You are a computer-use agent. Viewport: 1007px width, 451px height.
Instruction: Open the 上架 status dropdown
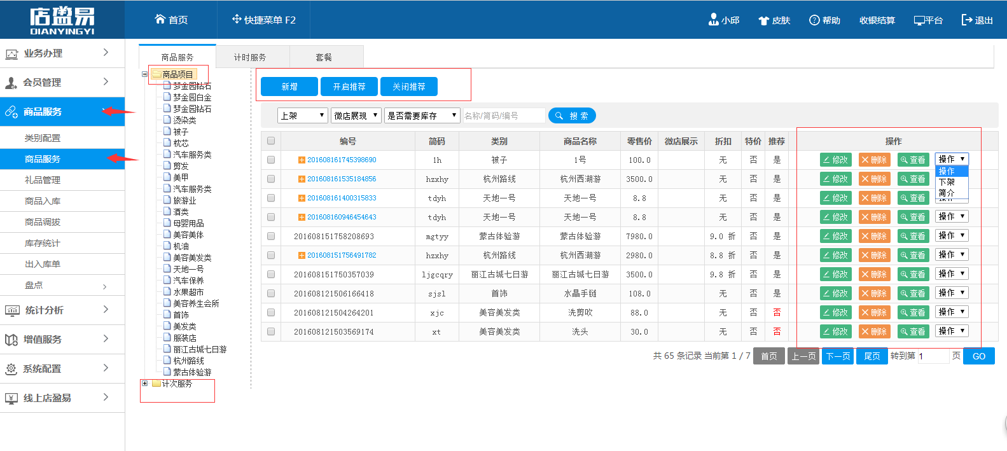[x=303, y=115]
